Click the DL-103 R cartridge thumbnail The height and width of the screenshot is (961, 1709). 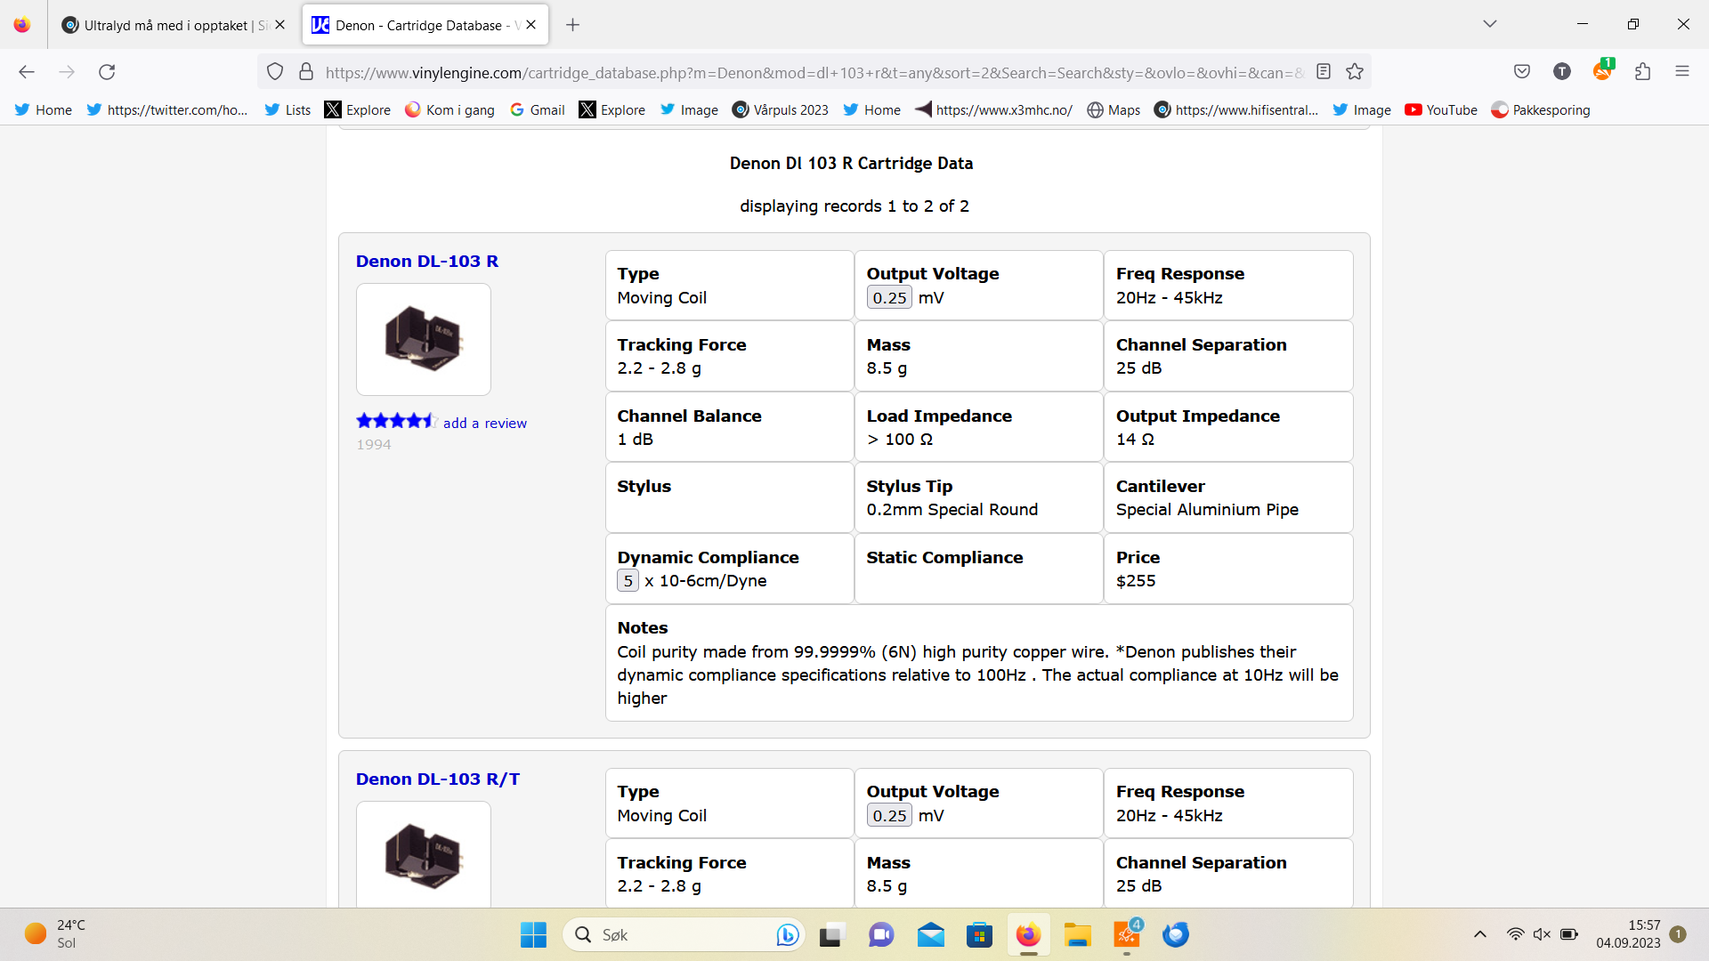pyautogui.click(x=424, y=339)
